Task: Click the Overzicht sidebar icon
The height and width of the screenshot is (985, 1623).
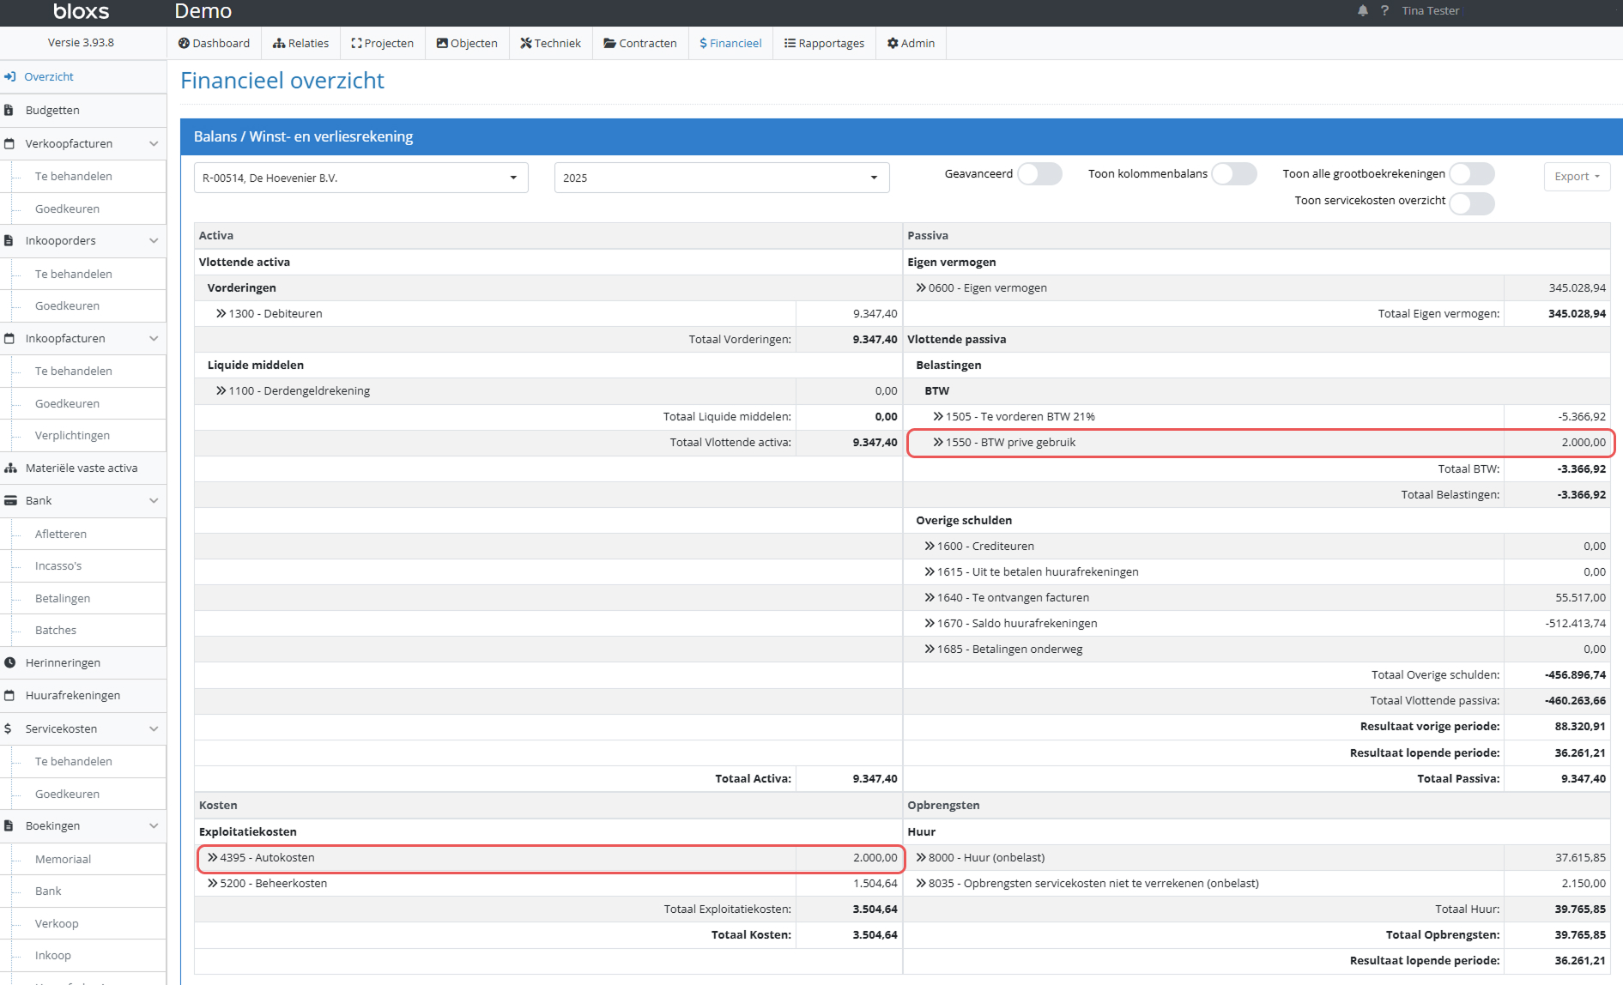Action: pyautogui.click(x=10, y=77)
